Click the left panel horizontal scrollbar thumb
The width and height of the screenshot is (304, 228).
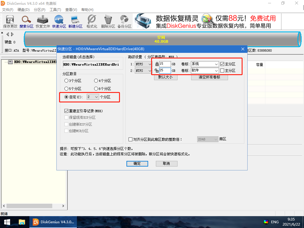tap(29, 206)
